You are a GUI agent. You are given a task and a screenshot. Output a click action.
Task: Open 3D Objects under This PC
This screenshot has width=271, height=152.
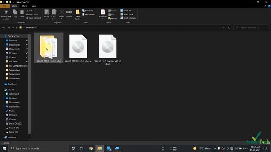(x=14, y=94)
